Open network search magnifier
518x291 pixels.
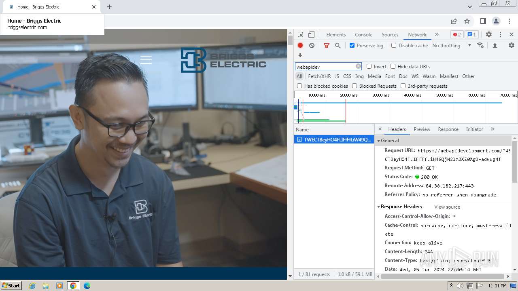[x=338, y=46]
